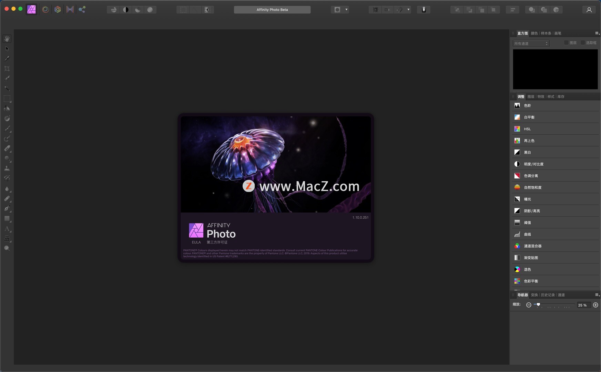Open the EULA link on splash

coord(196,242)
